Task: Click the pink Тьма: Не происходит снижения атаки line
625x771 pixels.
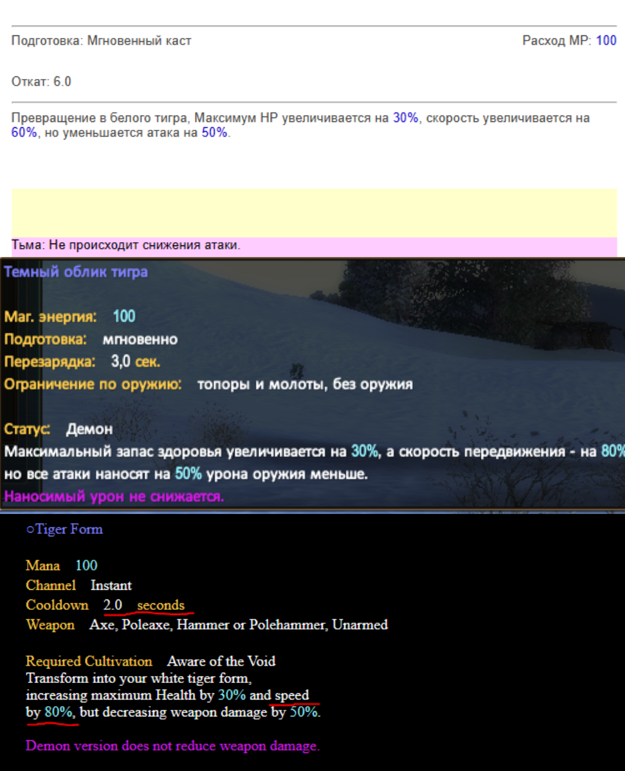Action: click(x=126, y=245)
